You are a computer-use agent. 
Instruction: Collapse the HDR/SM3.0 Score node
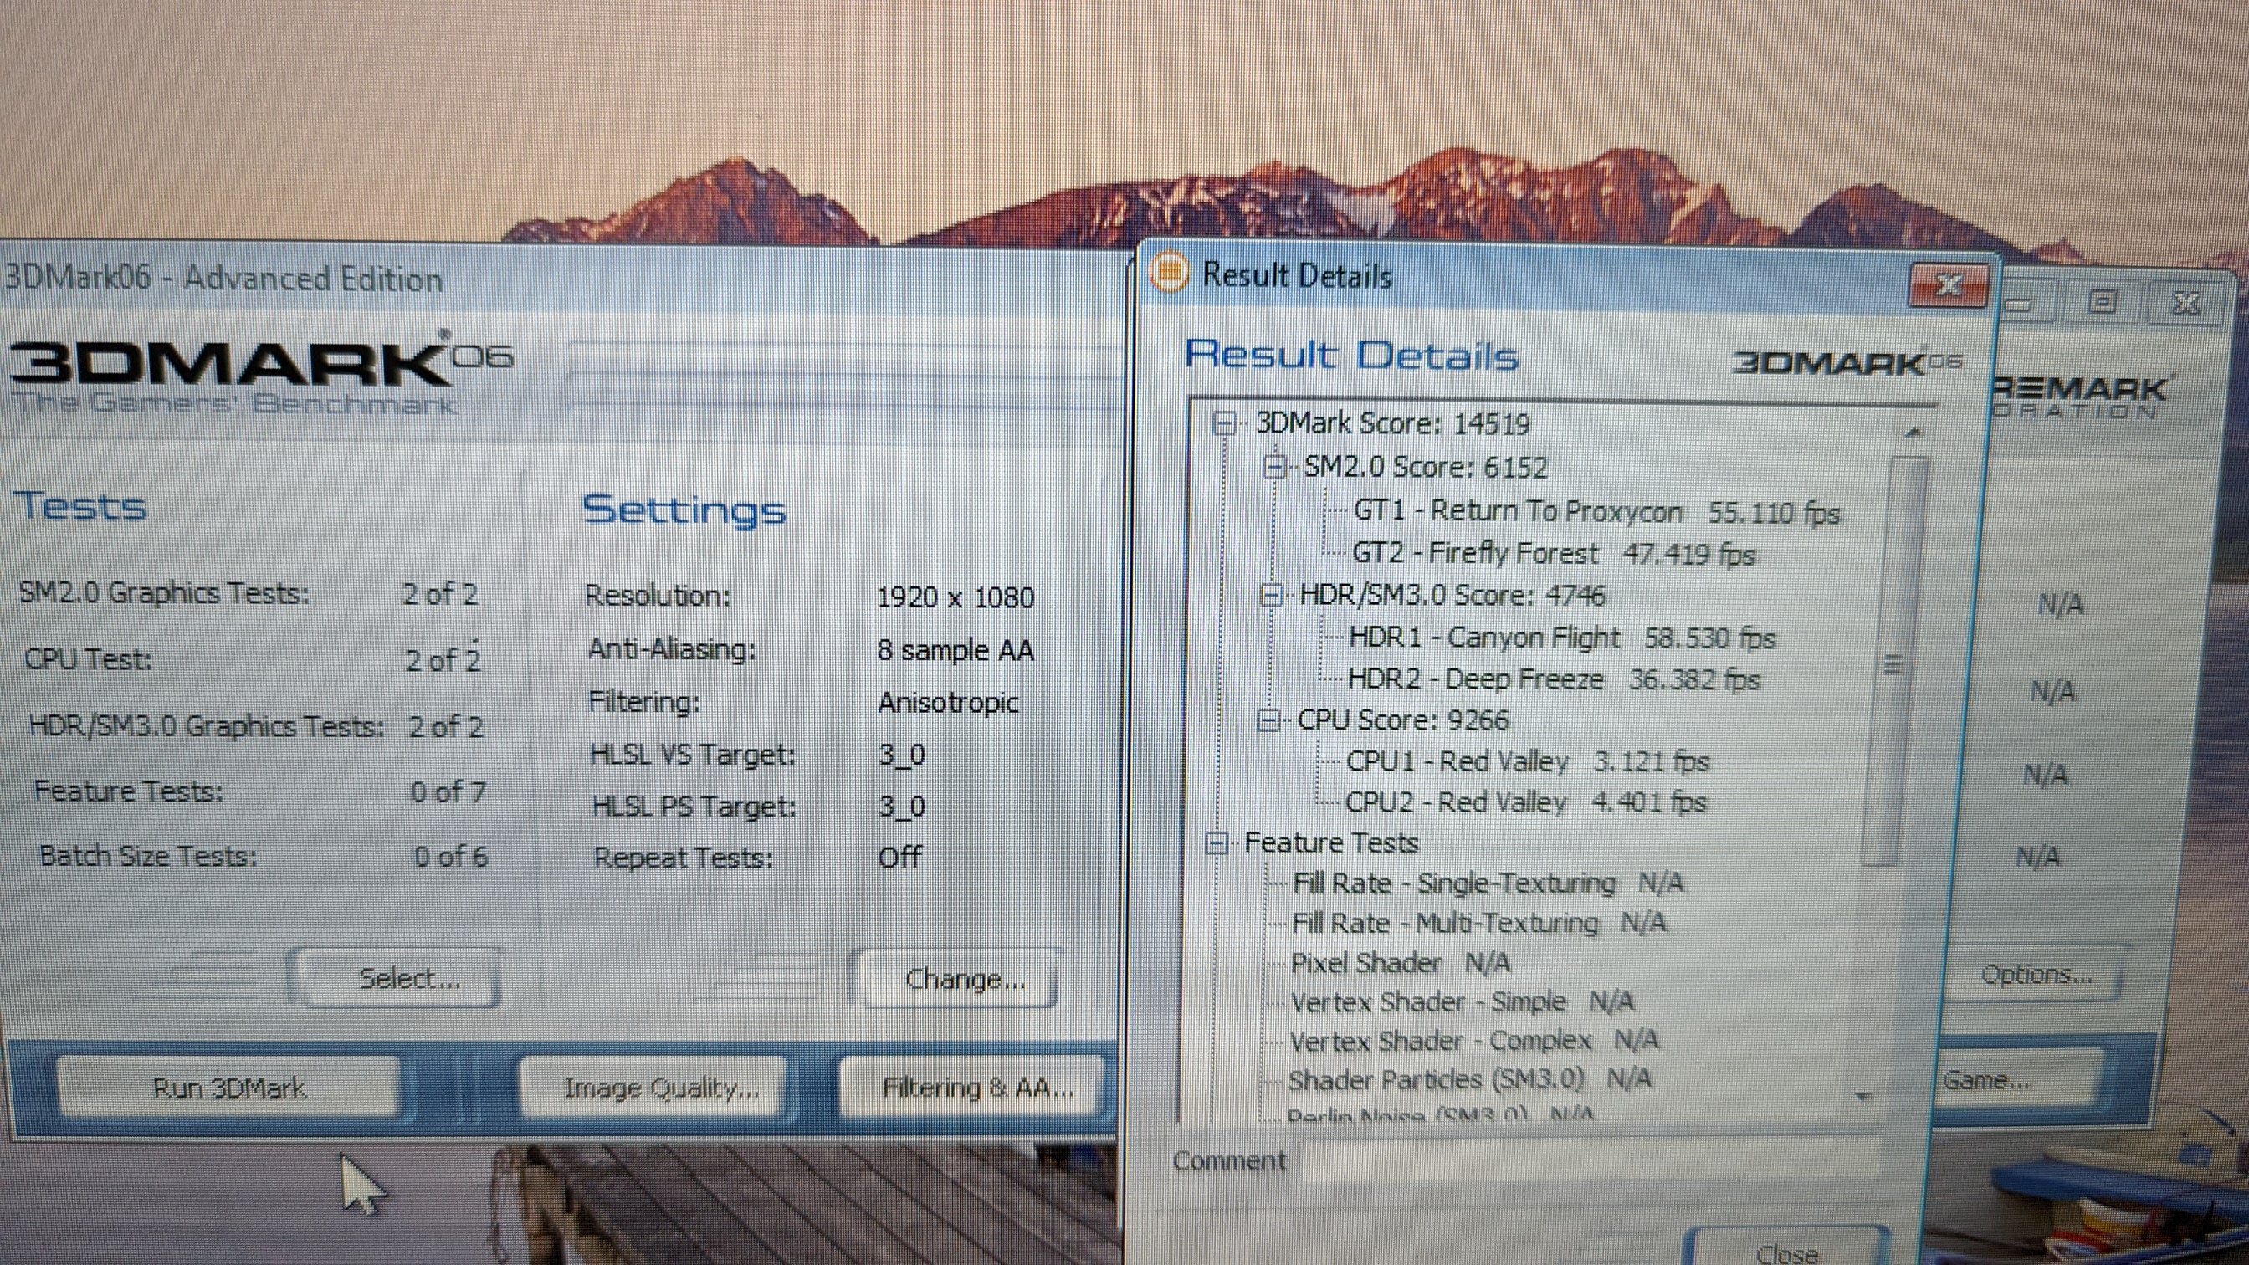point(1272,596)
